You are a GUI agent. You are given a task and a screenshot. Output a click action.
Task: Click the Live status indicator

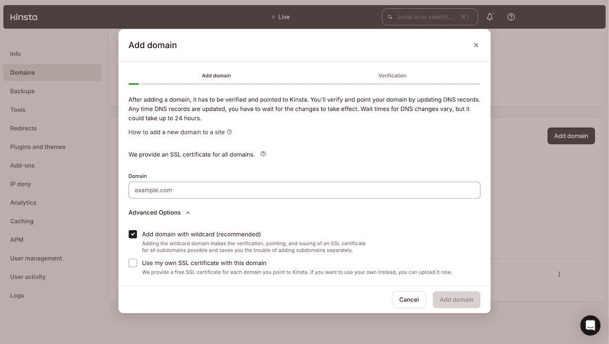[x=281, y=17]
